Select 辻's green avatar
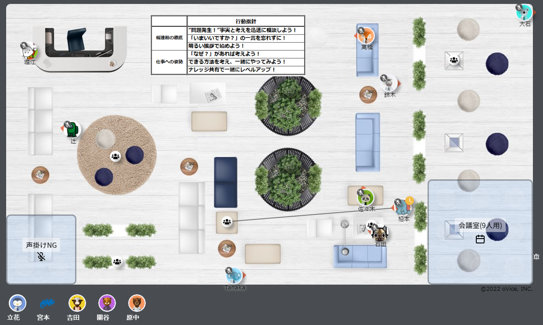Viewport: 543px width, 325px height. tap(73, 130)
